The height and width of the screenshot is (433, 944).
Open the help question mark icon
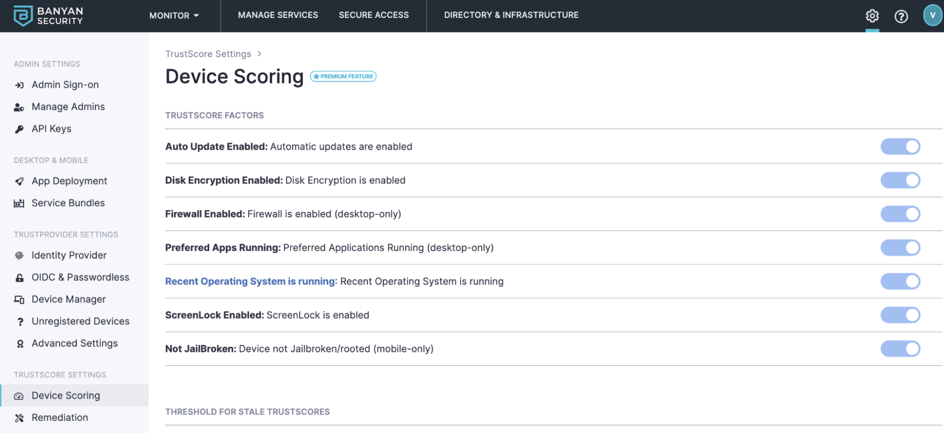tap(901, 17)
